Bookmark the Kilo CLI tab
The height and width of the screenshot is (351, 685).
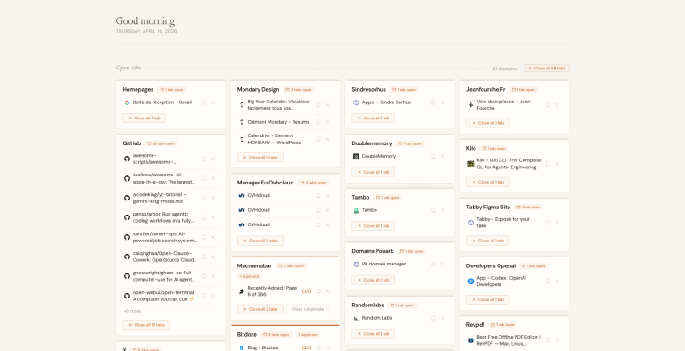click(x=548, y=164)
